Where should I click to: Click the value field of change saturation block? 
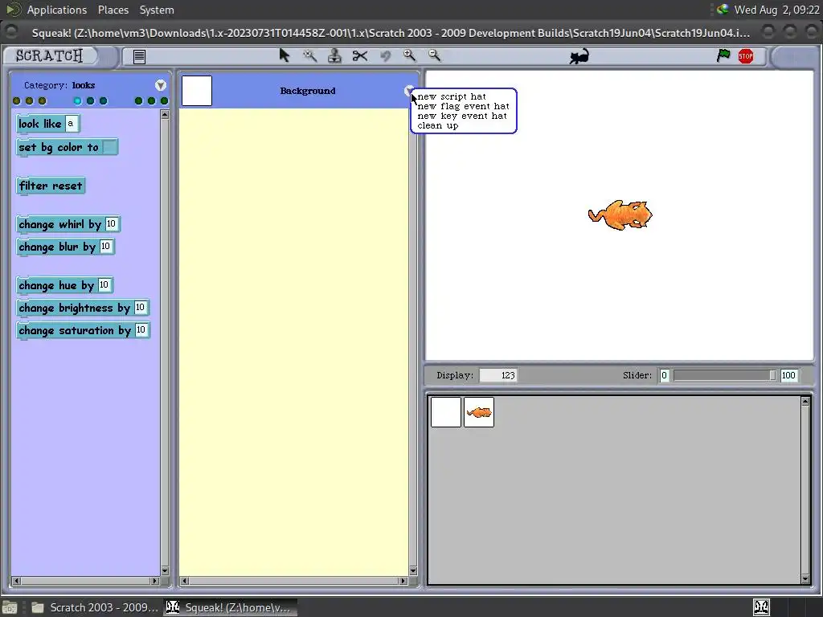(x=141, y=330)
